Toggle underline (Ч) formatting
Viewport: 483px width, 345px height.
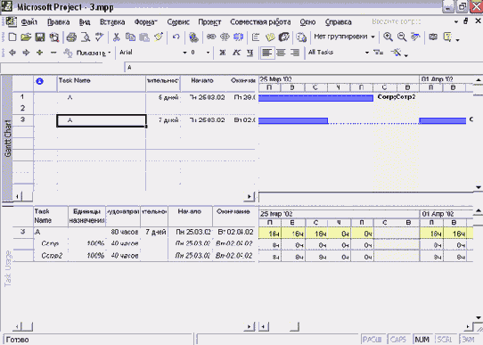point(250,53)
